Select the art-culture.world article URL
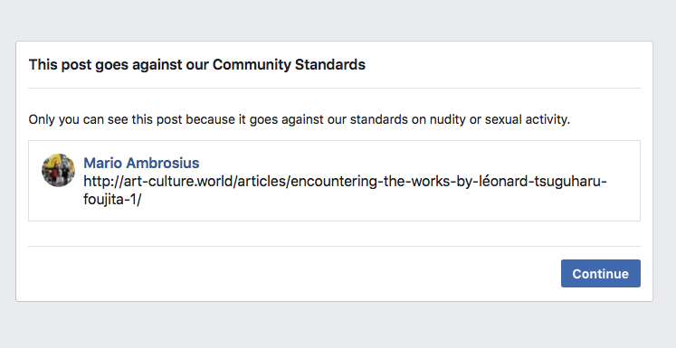 [345, 190]
